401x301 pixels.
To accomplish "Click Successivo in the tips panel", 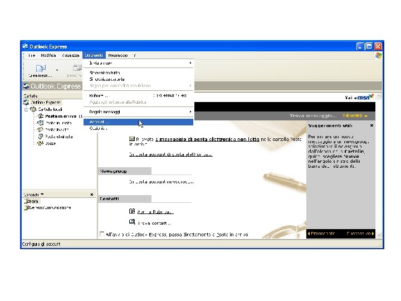I will pos(360,234).
